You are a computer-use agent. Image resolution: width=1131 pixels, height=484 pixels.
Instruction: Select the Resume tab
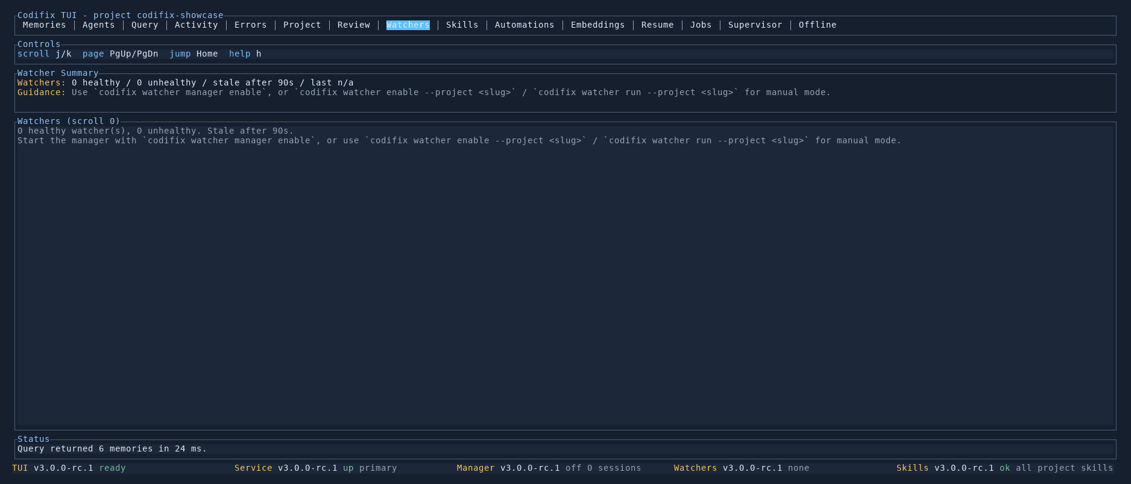point(658,25)
